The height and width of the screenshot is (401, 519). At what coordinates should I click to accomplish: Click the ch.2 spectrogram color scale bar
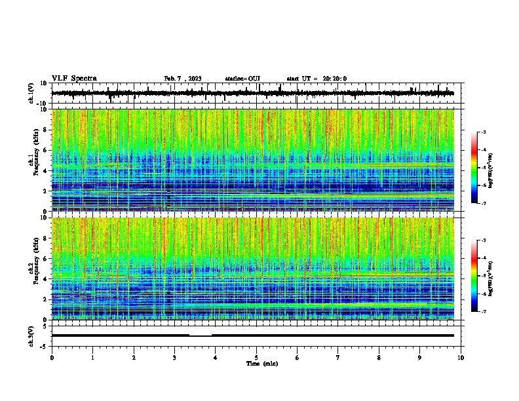tap(474, 276)
